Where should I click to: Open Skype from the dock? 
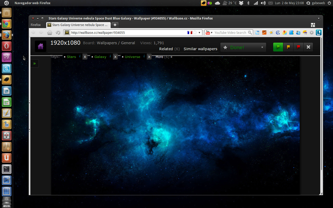pos(7,68)
